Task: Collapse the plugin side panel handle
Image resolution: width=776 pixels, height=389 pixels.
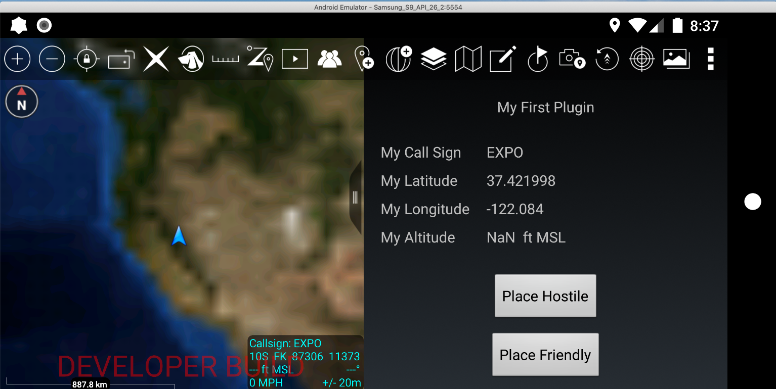Action: coord(356,198)
